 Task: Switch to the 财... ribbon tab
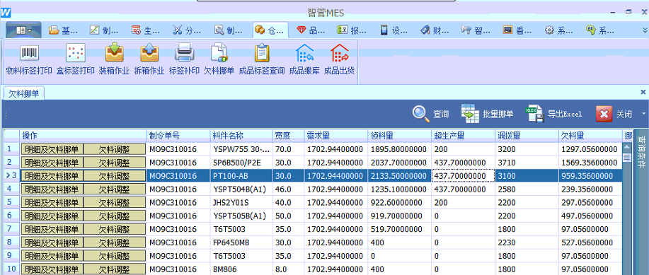(435, 30)
